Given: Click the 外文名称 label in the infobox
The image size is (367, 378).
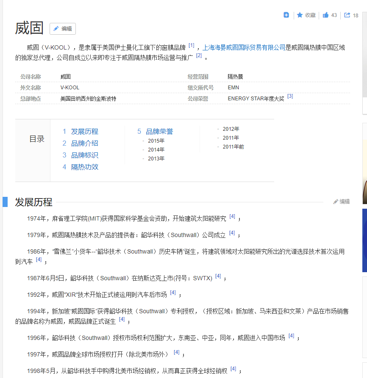Looking at the screenshot, I should click(31, 88).
